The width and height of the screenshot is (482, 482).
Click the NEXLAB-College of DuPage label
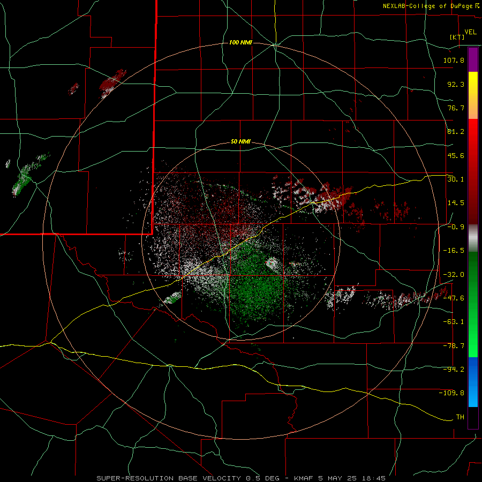click(x=431, y=6)
